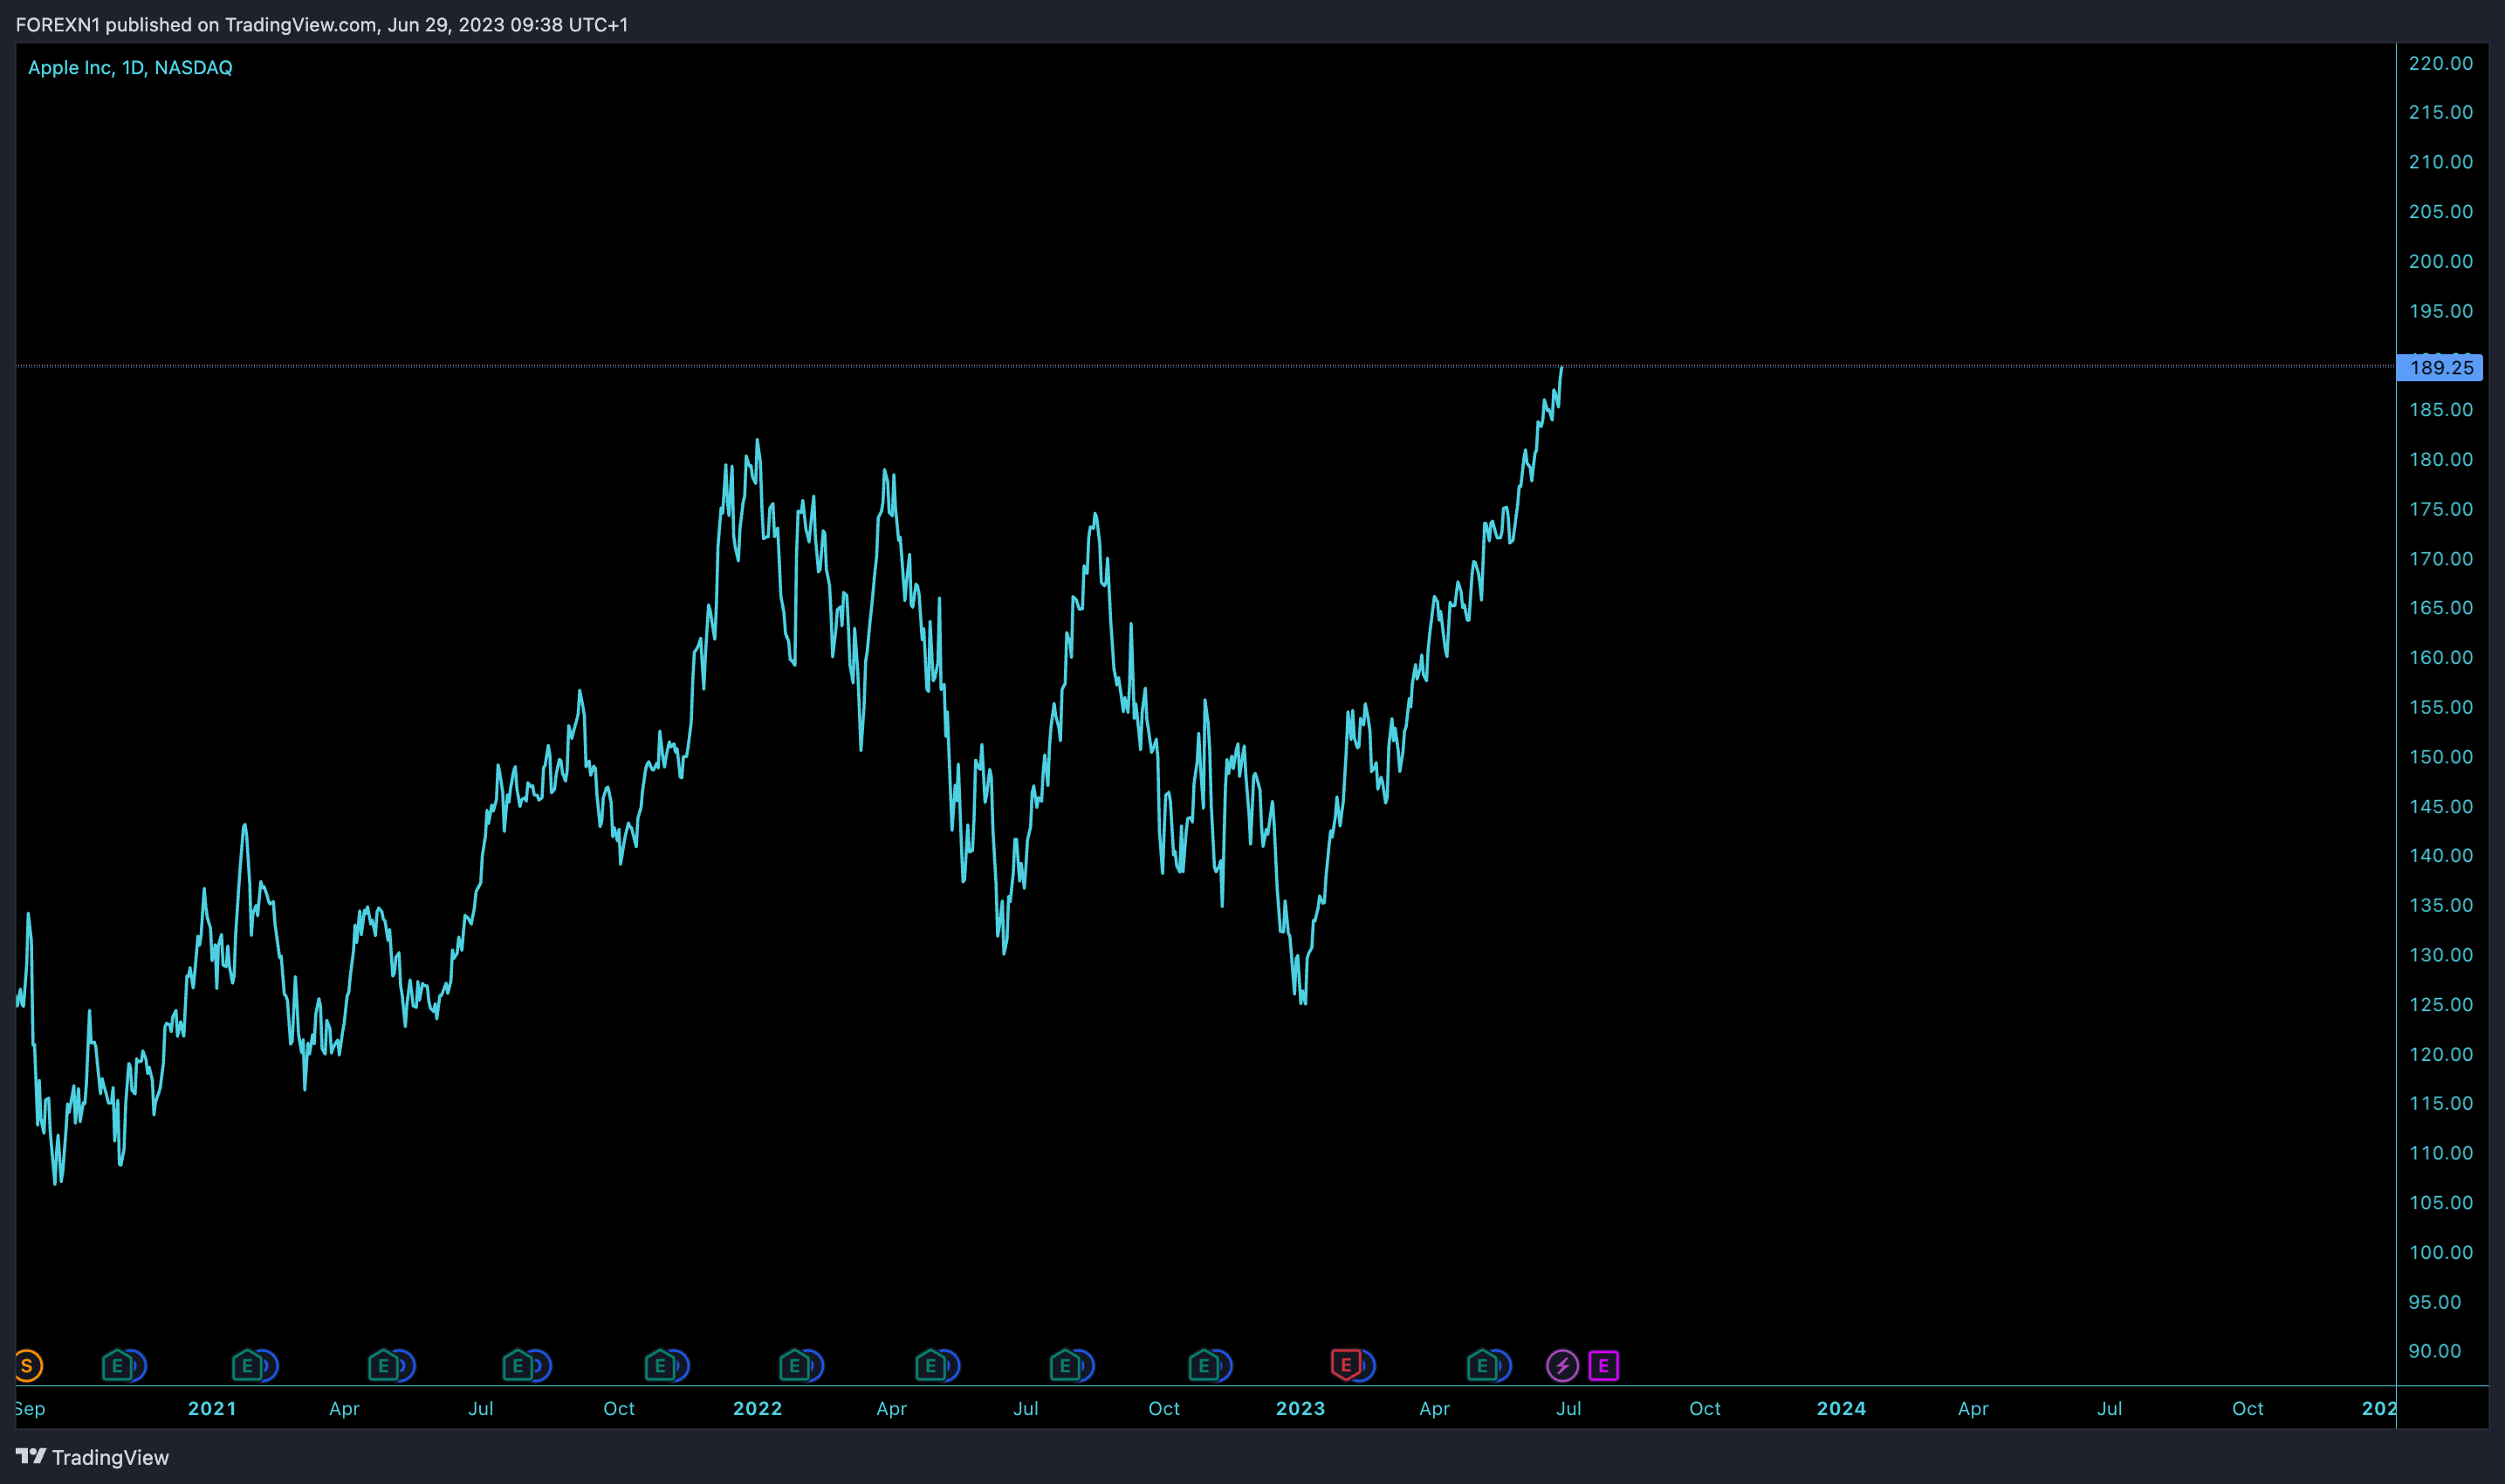The image size is (2505, 1484).
Task: Open green earnings marker beside Jul 2021
Action: 518,1365
